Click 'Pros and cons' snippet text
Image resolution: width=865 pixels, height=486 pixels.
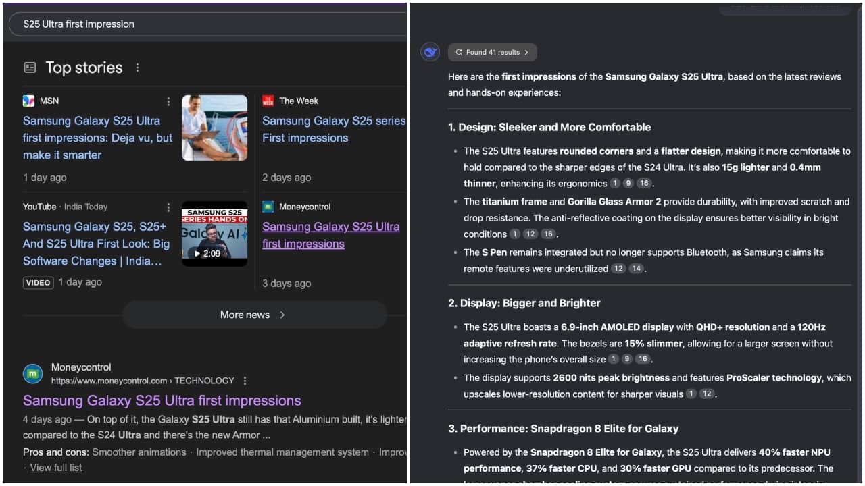(x=56, y=452)
